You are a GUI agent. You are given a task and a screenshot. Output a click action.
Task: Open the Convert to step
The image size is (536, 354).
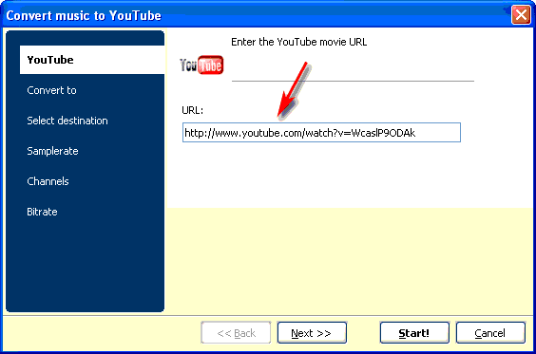click(51, 90)
